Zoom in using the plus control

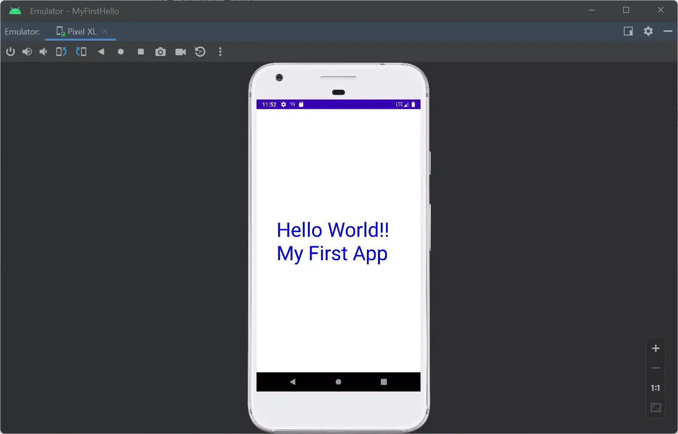point(656,348)
